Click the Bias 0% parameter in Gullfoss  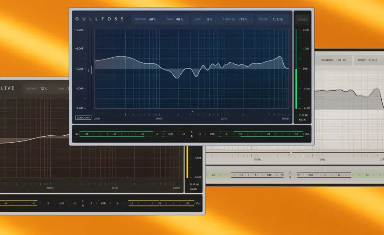point(203,19)
